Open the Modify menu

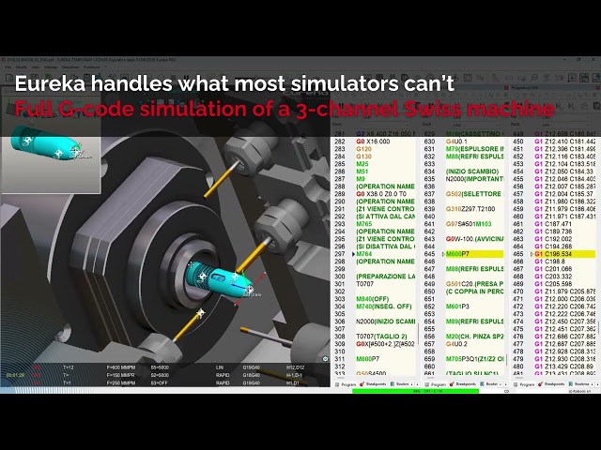[x=21, y=67]
